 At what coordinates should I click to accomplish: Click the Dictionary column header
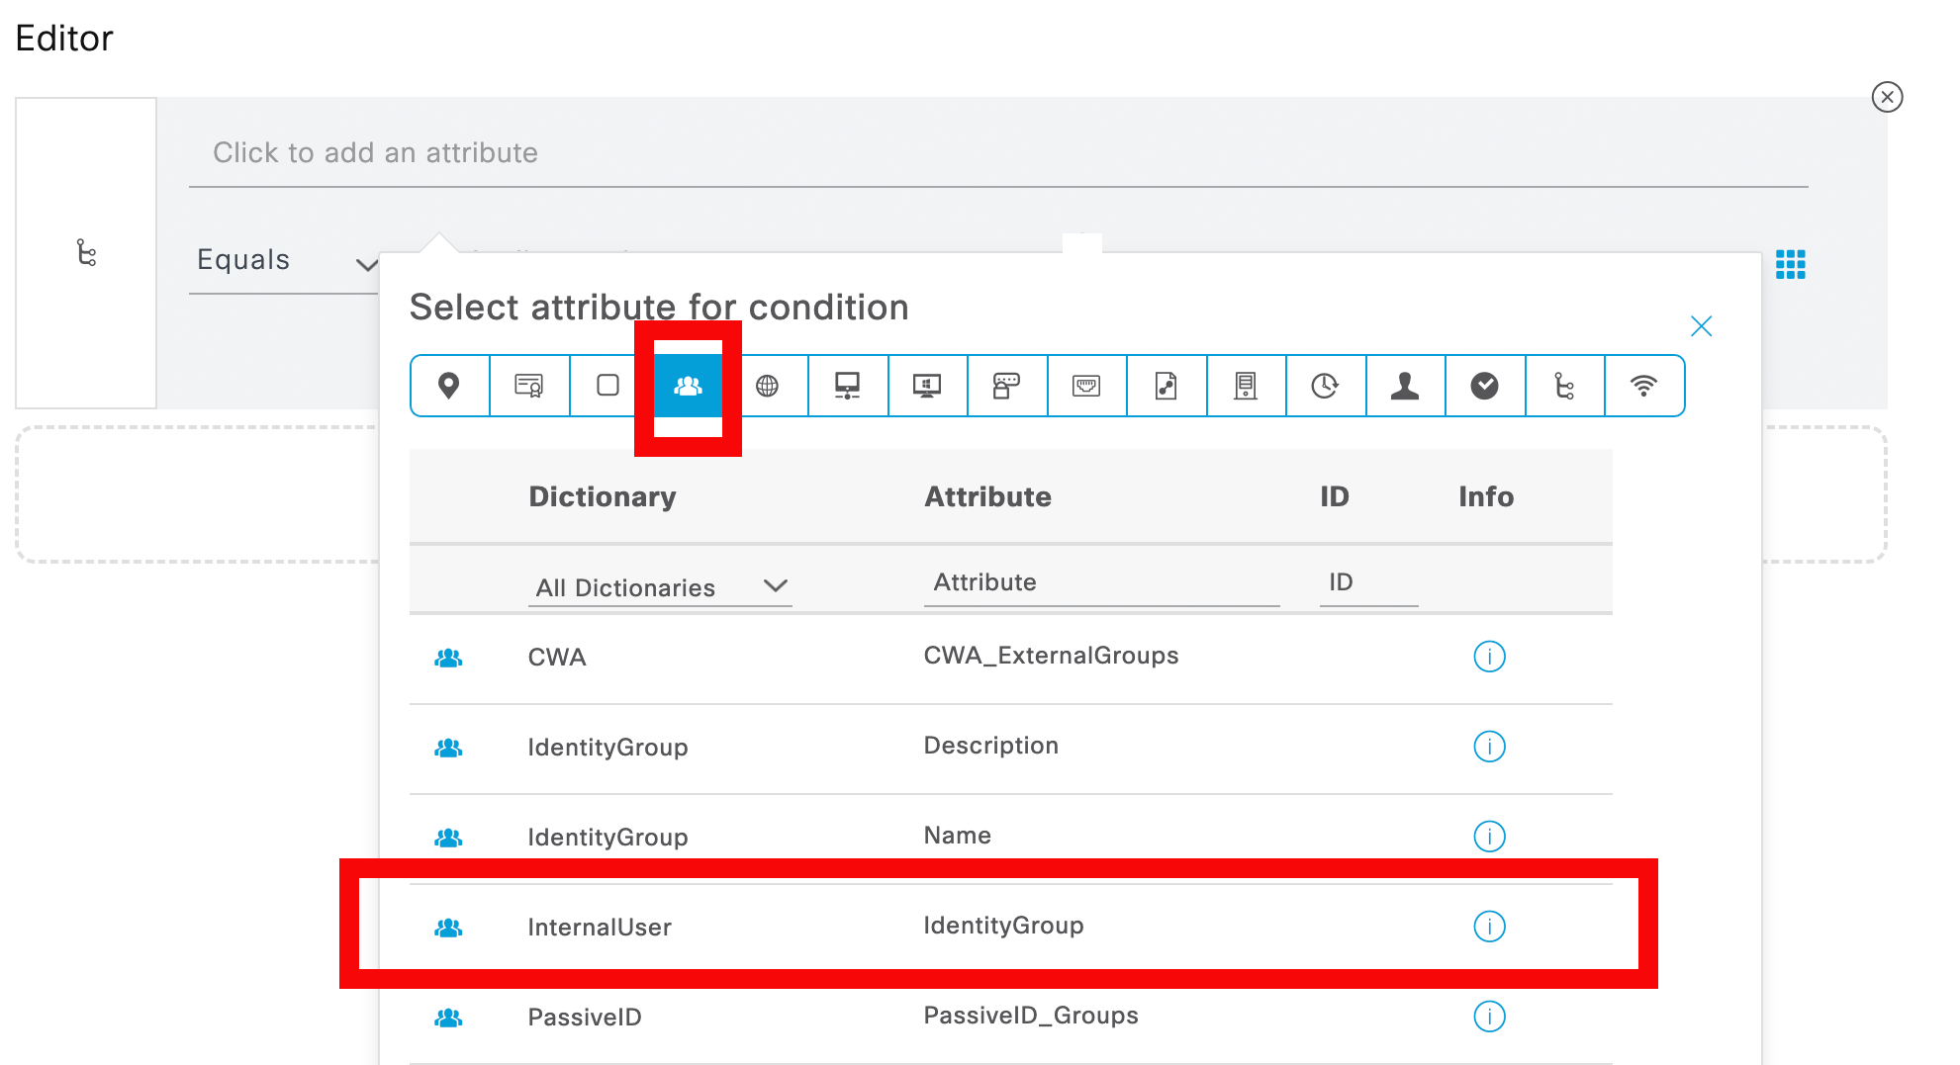click(x=603, y=496)
